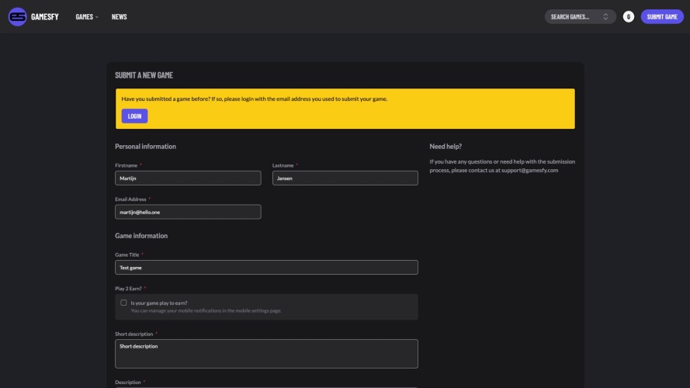Click the Personal information heading
The width and height of the screenshot is (690, 388).
145,147
